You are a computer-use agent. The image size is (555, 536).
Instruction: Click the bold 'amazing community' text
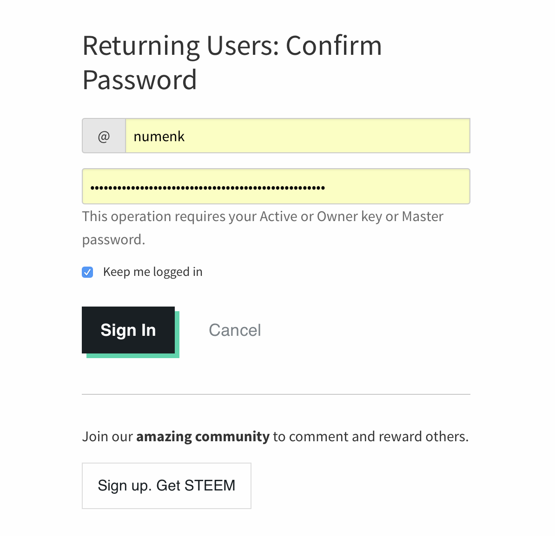coord(203,437)
